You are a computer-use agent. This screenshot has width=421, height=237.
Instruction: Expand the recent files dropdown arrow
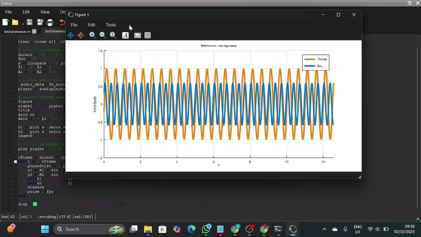click(x=23, y=24)
